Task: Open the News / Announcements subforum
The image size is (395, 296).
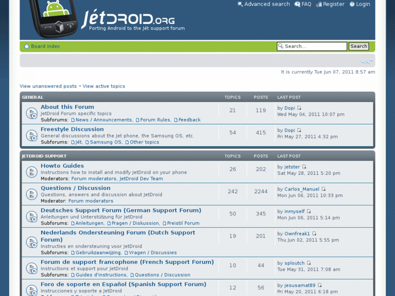Action: 104,120
